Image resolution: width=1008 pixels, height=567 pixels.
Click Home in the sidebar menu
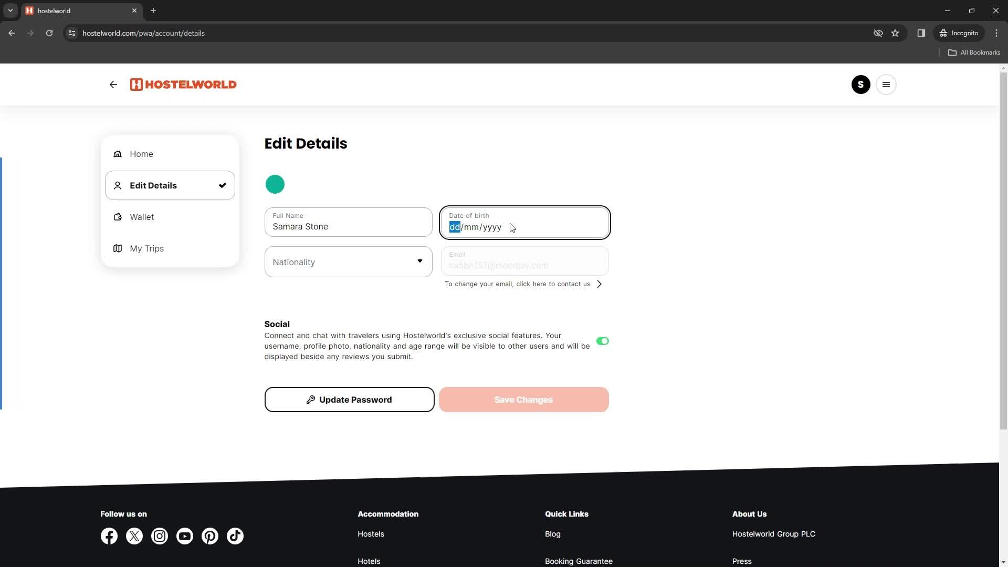pos(141,154)
